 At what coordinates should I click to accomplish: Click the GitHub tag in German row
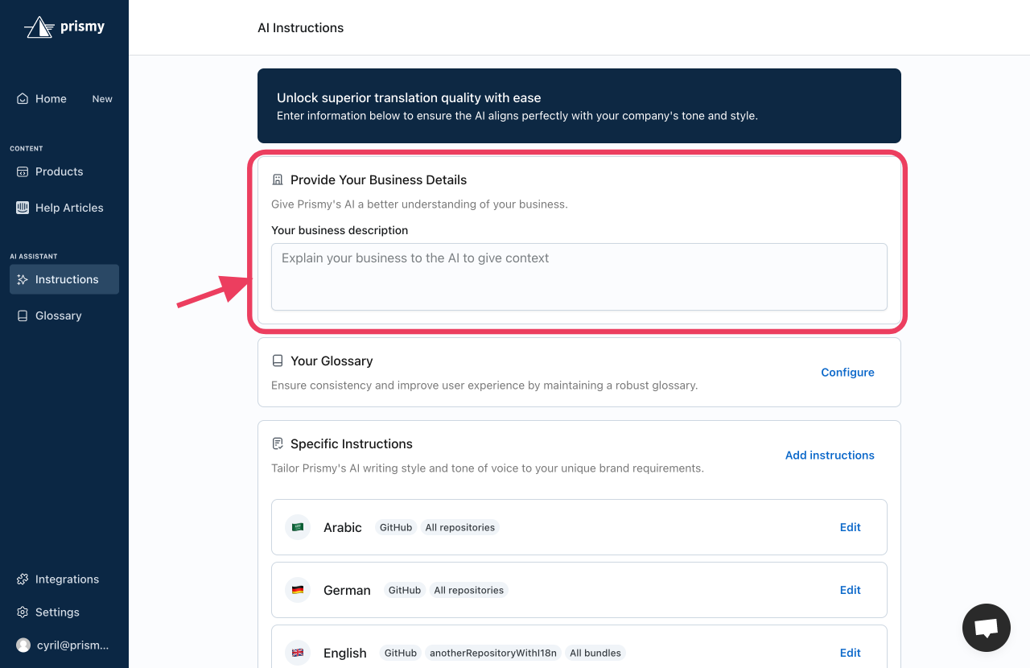tap(405, 590)
